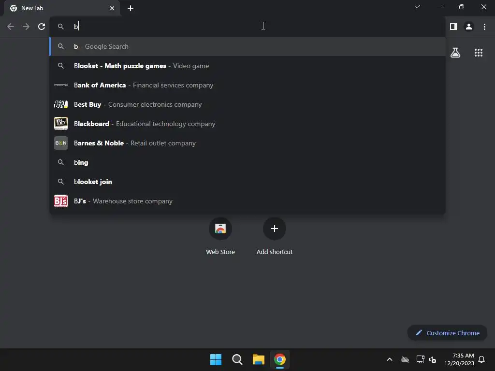495x371 pixels.
Task: Click the muted volume tray icon
Action: [x=433, y=359]
